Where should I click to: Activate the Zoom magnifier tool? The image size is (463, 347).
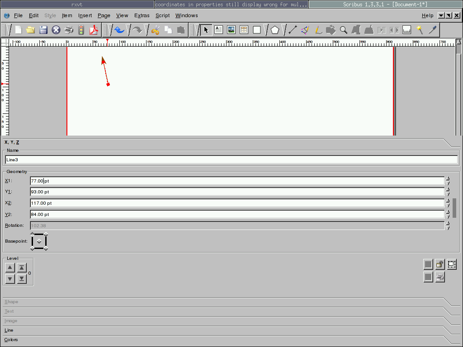click(344, 30)
